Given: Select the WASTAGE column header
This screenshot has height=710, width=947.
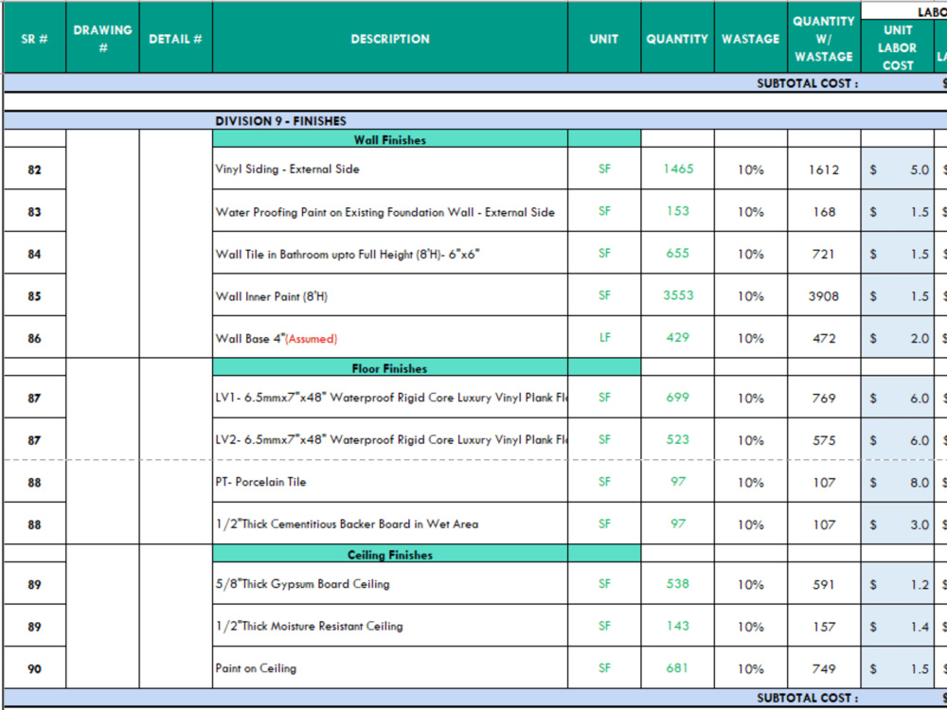Looking at the screenshot, I should (751, 39).
